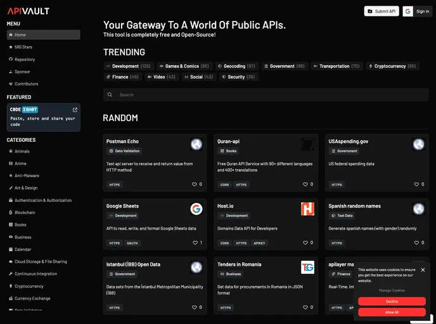Click the APIKEY badge on Host.io

[259, 243]
